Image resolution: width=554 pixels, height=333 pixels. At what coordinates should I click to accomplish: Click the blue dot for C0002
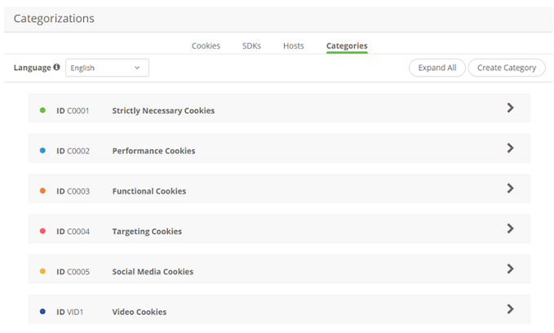coord(42,150)
